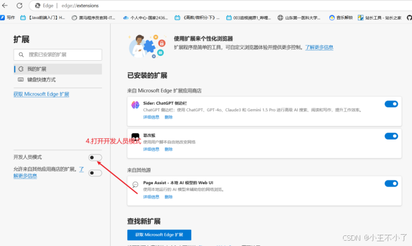The width and height of the screenshot is (412, 246).
Task: Click the Page Assist chat bubble icon
Action: [x=135, y=185]
